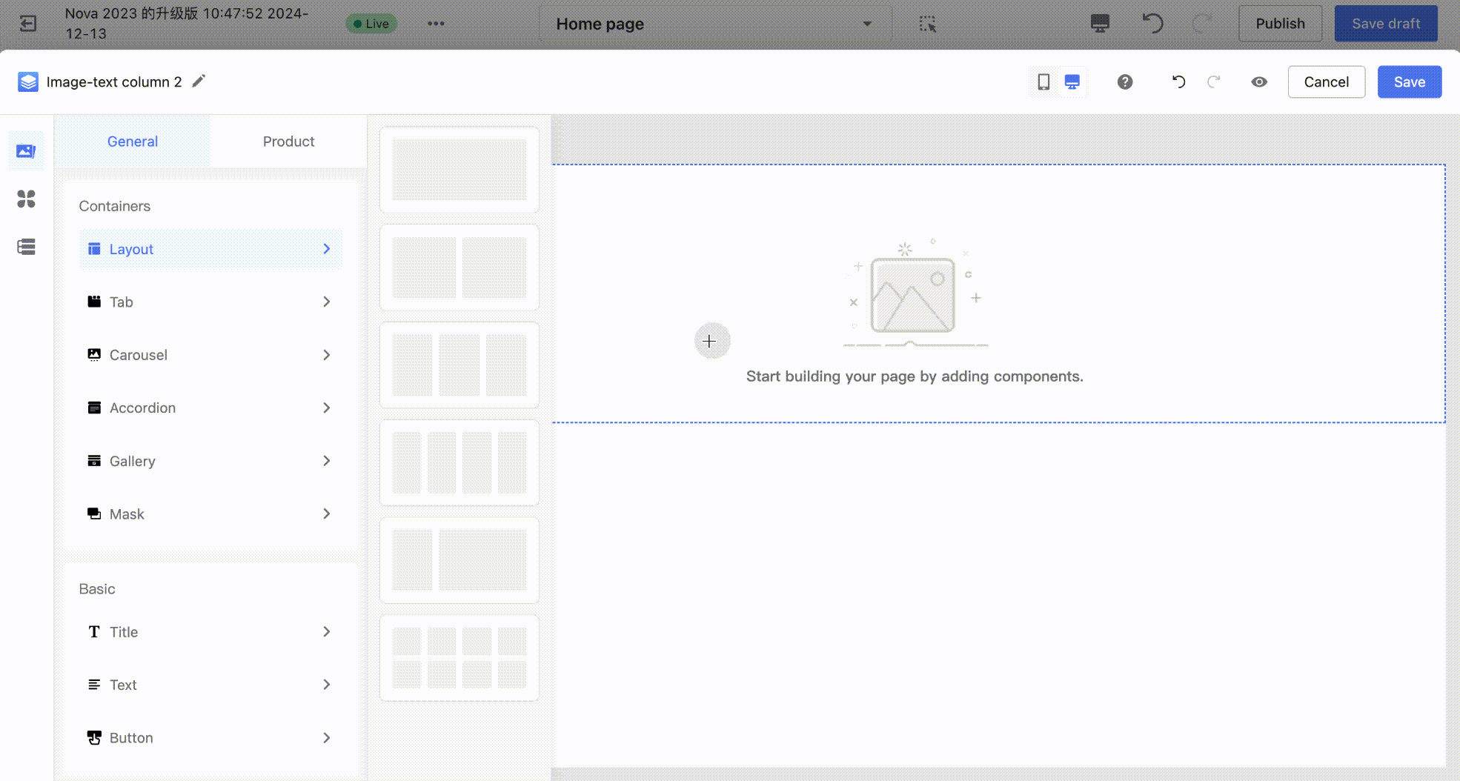Open the components image icon in left sidebar

tap(26, 151)
